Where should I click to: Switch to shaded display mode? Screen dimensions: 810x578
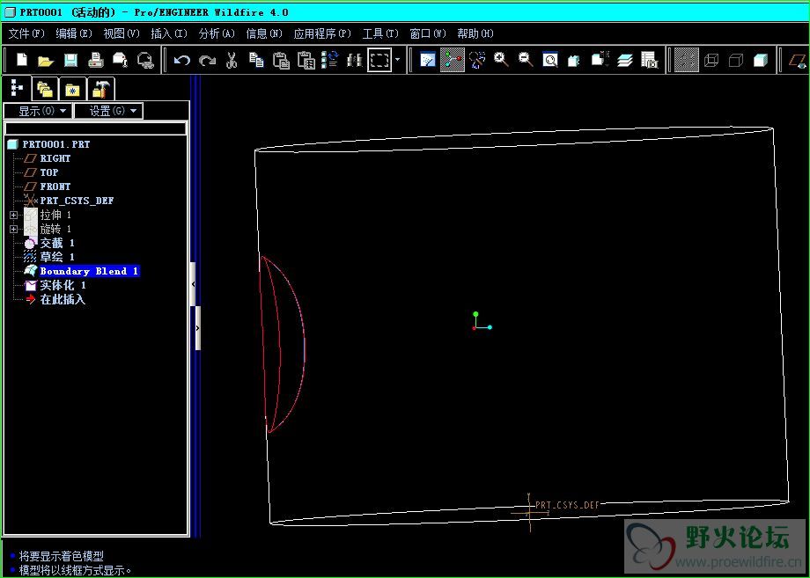point(761,61)
